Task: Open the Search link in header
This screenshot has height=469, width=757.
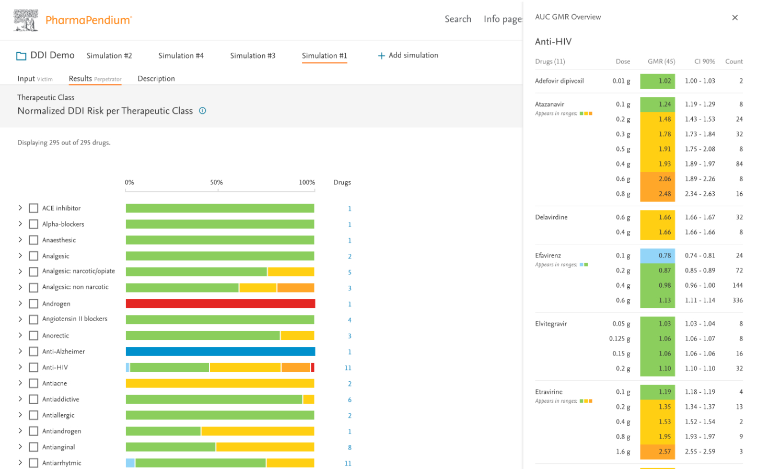Action: pyautogui.click(x=458, y=19)
